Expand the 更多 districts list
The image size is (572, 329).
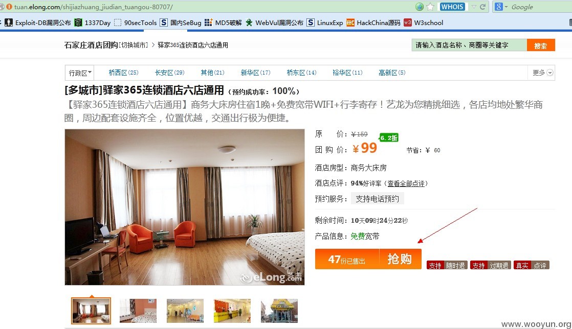coord(542,73)
